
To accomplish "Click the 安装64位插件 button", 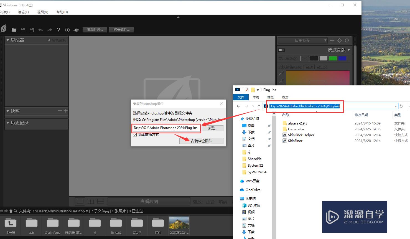I will click(x=201, y=141).
